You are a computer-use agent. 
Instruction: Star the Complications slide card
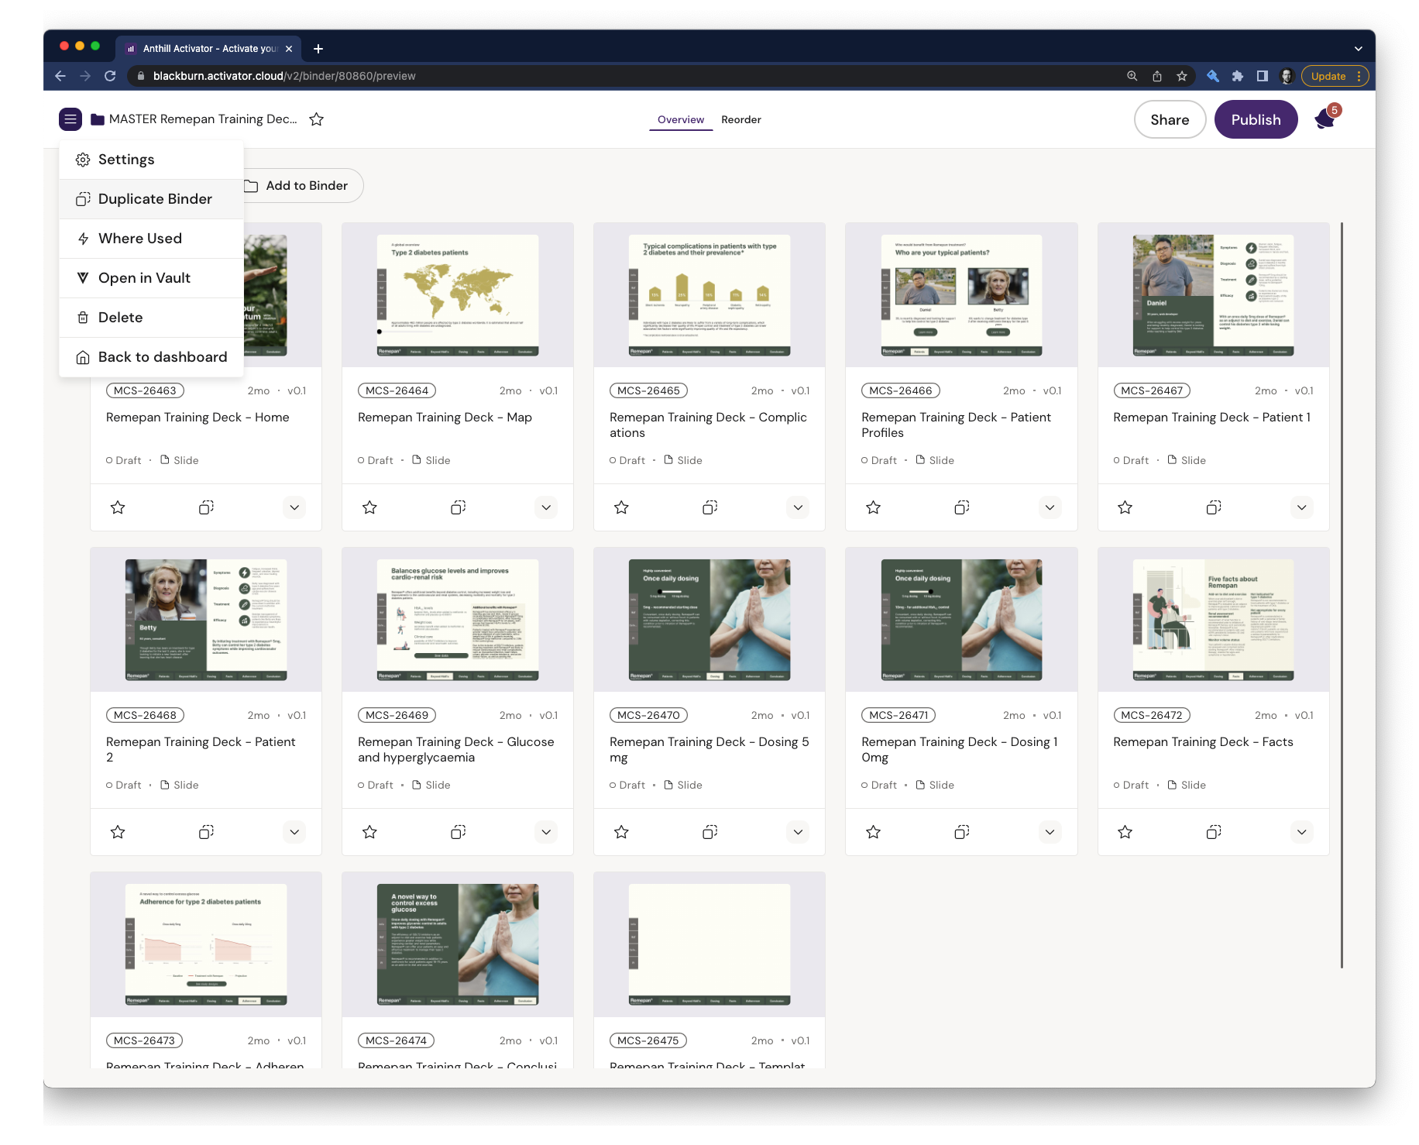point(621,507)
